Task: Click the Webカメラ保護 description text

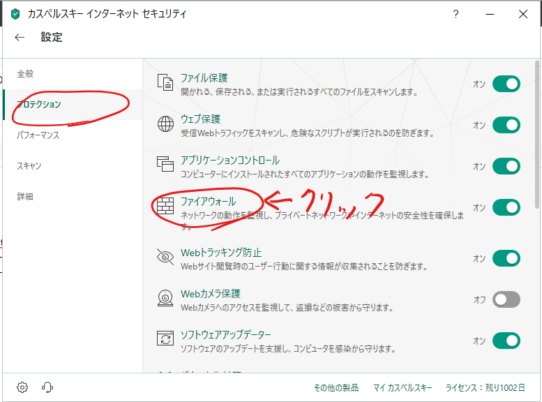Action: click(287, 308)
